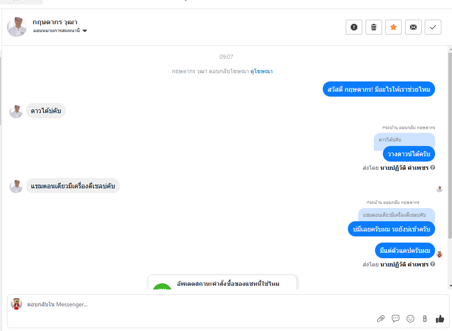Image resolution: width=452 pixels, height=331 pixels.
Task: Toggle the orange star follow-up marker
Action: (x=394, y=27)
